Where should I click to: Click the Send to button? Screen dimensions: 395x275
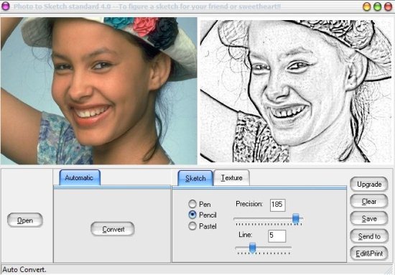click(369, 236)
